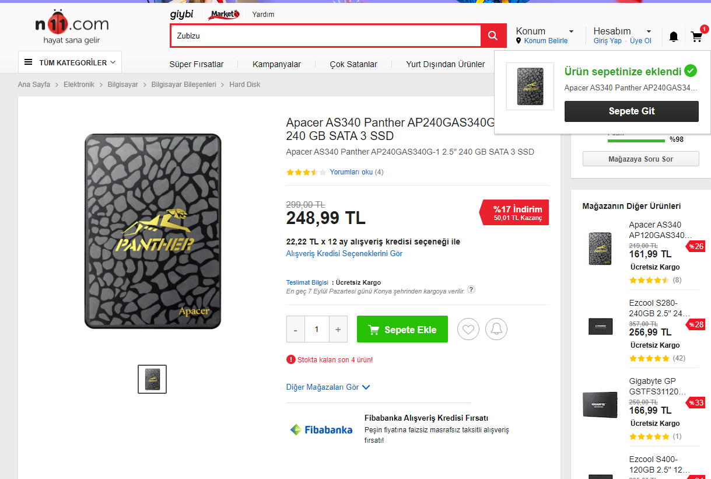Click Giriş Yap link
The image size is (711, 479).
(x=608, y=41)
